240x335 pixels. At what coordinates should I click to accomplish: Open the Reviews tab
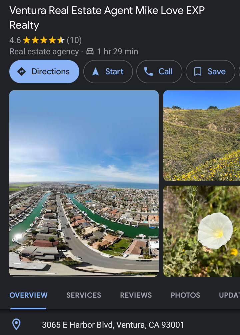click(136, 295)
